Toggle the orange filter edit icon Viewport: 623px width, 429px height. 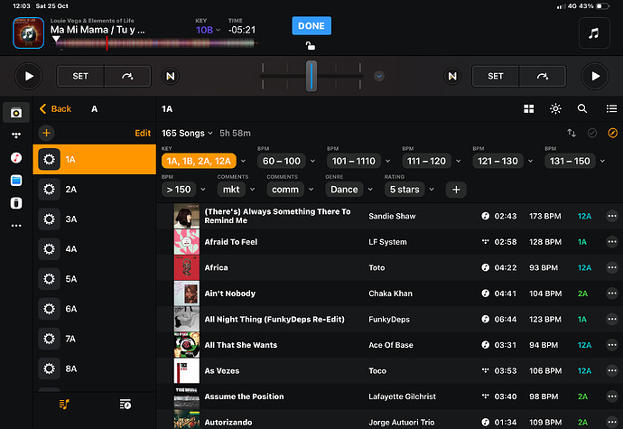[x=612, y=133]
